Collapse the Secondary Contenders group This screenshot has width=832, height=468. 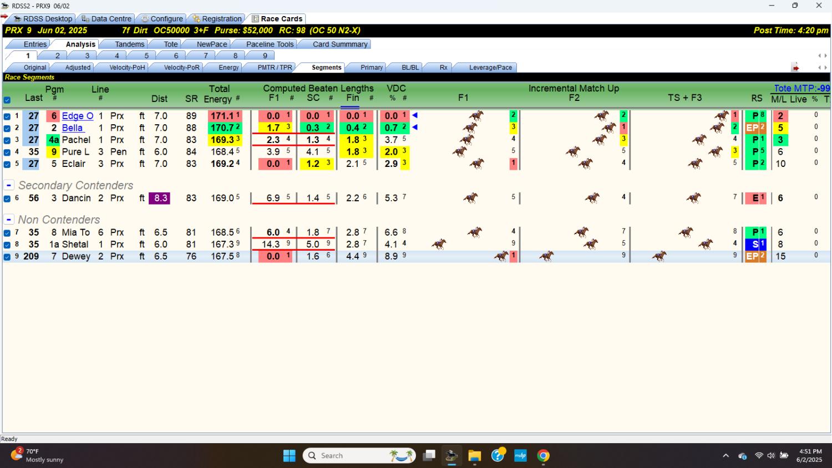(9, 185)
